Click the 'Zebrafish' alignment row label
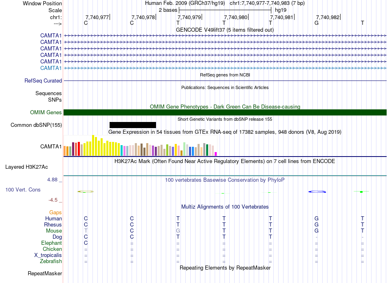 coord(51,261)
